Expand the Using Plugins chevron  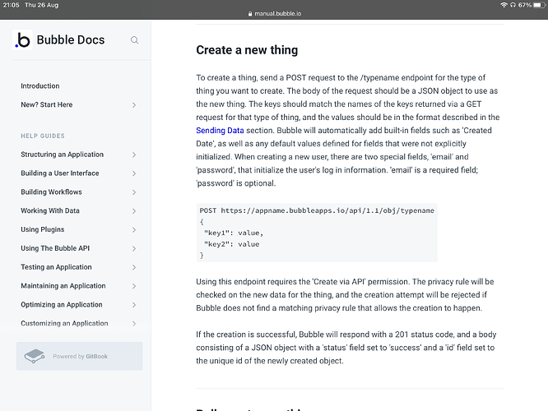(x=134, y=230)
